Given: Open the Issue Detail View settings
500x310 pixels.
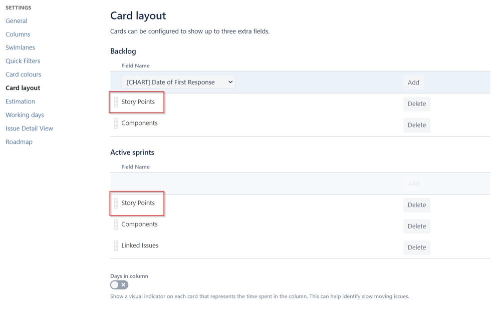Looking at the screenshot, I should 29,128.
